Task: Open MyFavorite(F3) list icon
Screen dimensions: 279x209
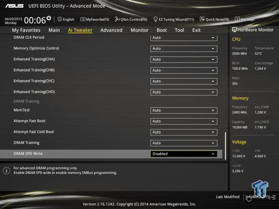Action: pyautogui.click(x=83, y=19)
